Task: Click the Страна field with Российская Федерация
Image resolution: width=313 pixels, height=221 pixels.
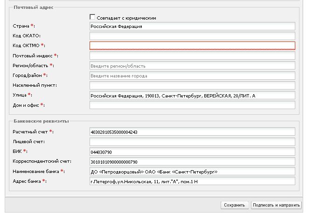Action: click(192, 26)
